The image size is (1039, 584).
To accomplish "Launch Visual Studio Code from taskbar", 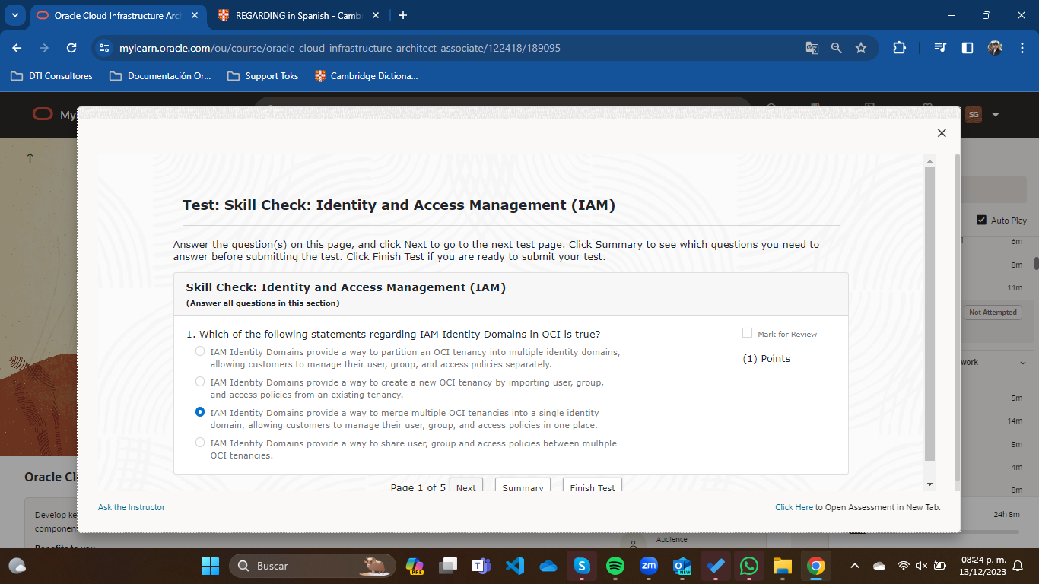I will [515, 566].
